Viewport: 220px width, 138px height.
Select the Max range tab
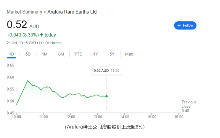click(129, 54)
